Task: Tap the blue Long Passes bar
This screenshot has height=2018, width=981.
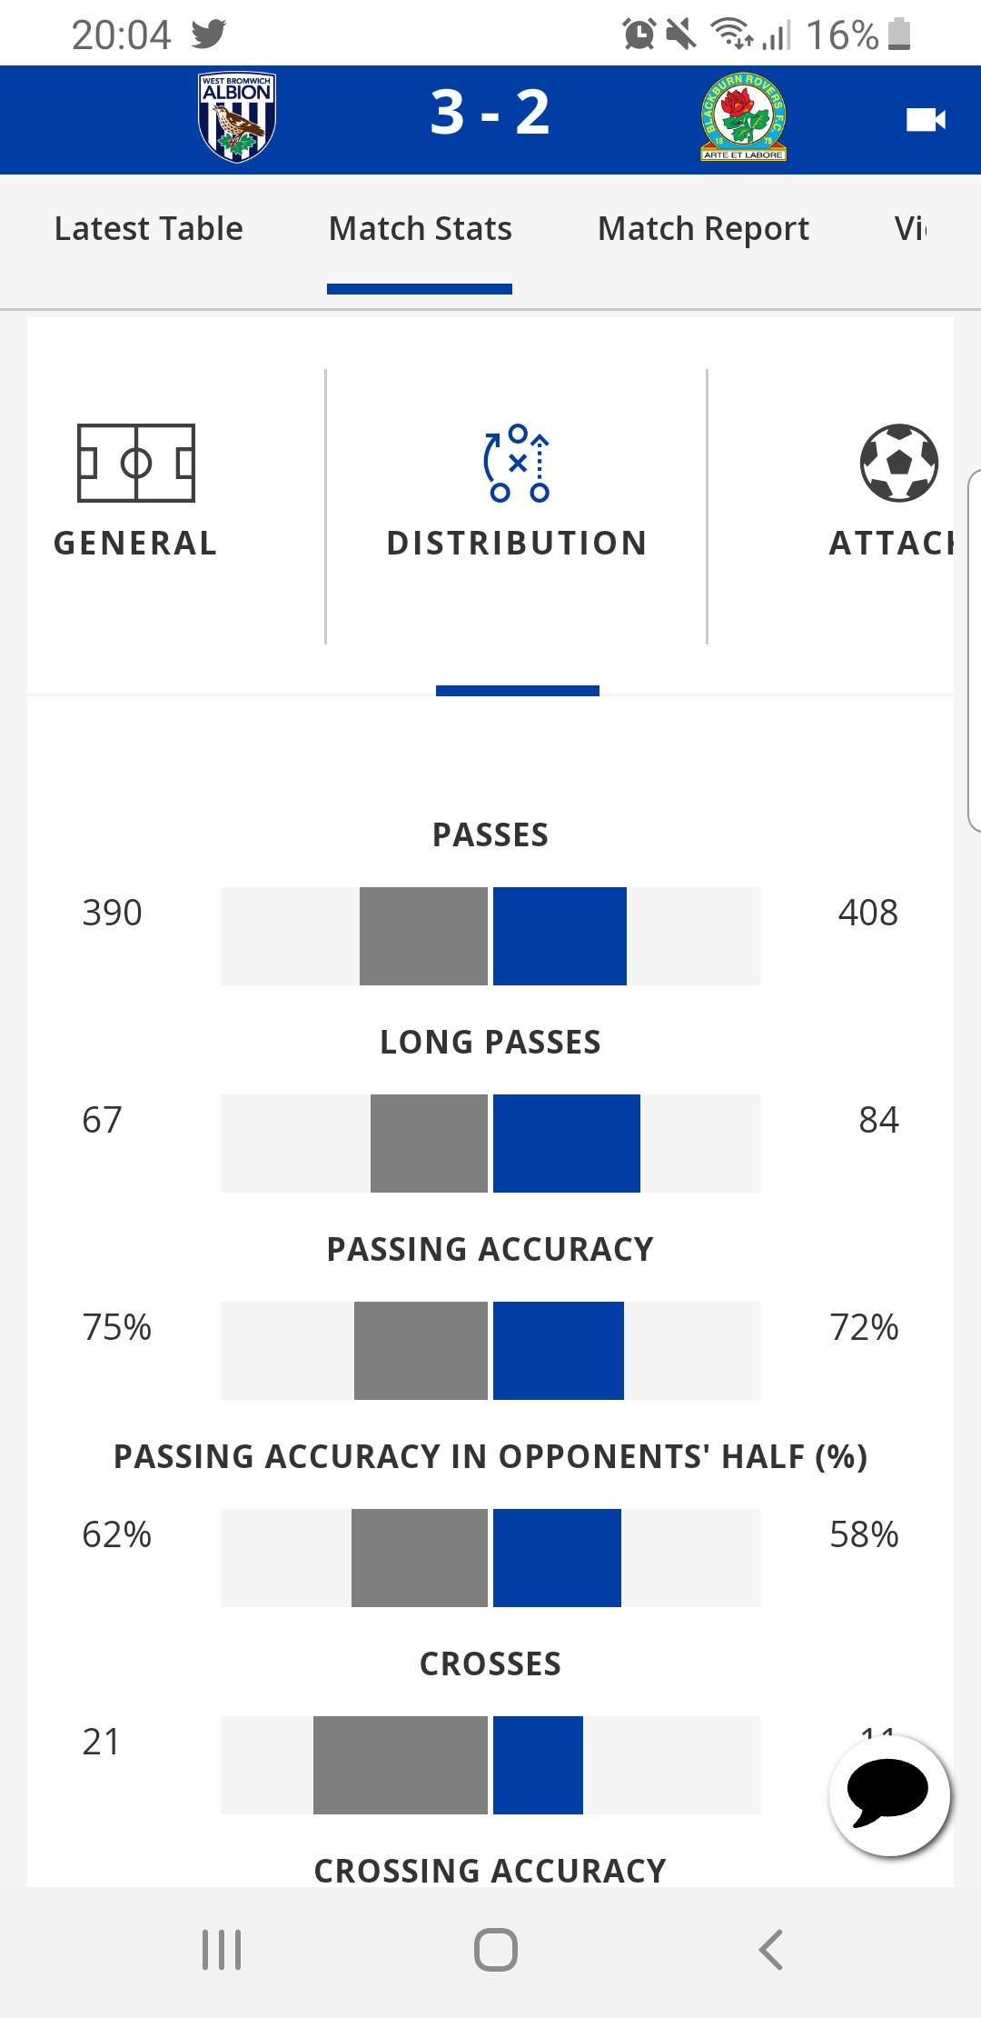Action: point(567,1144)
